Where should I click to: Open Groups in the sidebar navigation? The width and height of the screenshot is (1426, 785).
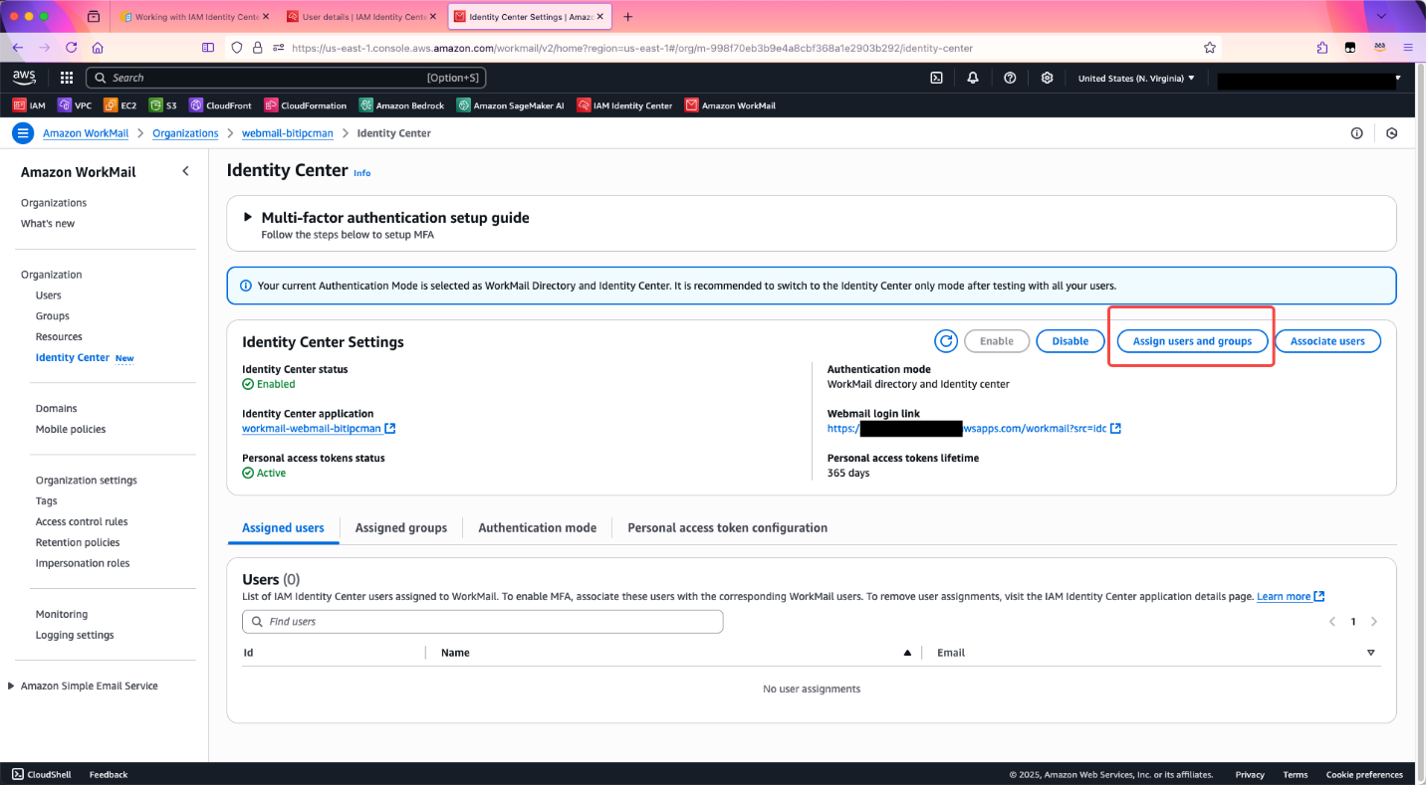53,316
